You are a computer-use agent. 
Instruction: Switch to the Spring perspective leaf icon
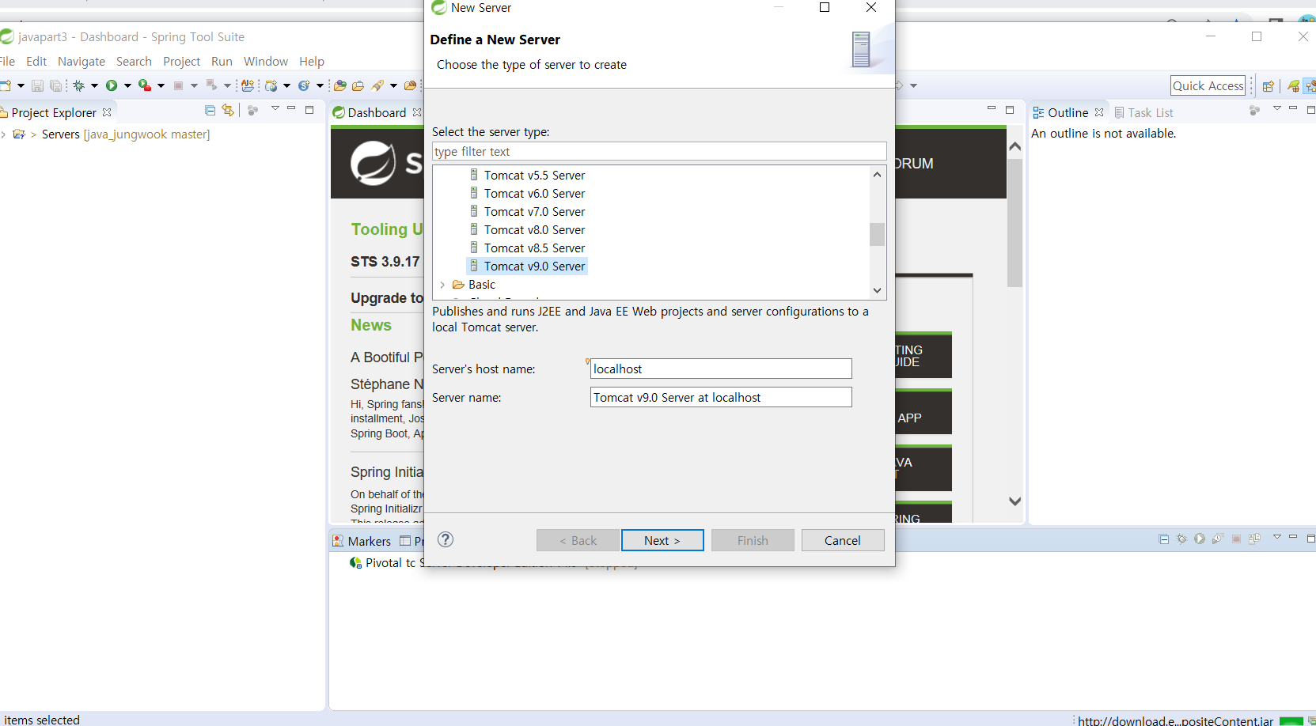tap(1293, 86)
